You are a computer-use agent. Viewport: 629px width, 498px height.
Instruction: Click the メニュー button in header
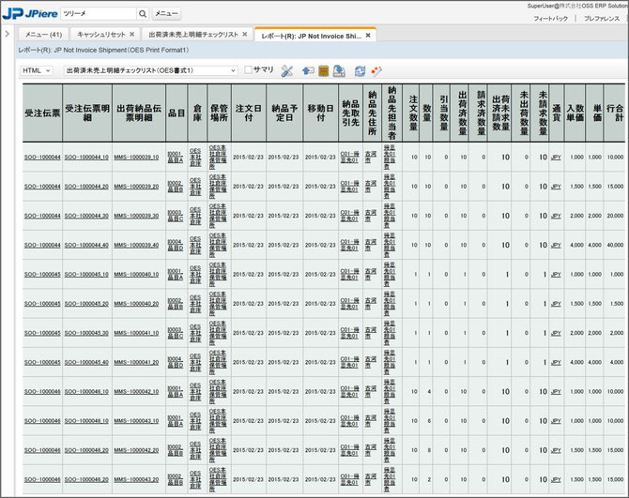166,14
